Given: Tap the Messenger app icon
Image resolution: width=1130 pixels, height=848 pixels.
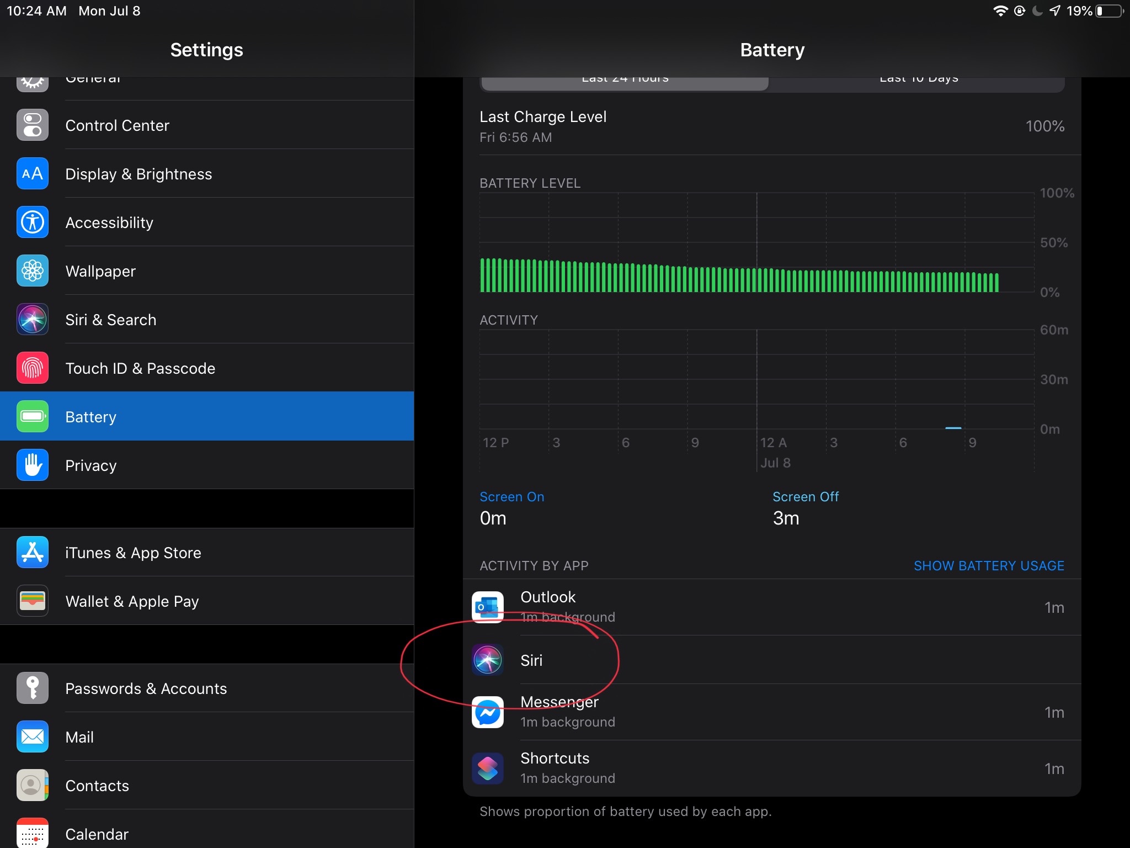Looking at the screenshot, I should coord(488,712).
